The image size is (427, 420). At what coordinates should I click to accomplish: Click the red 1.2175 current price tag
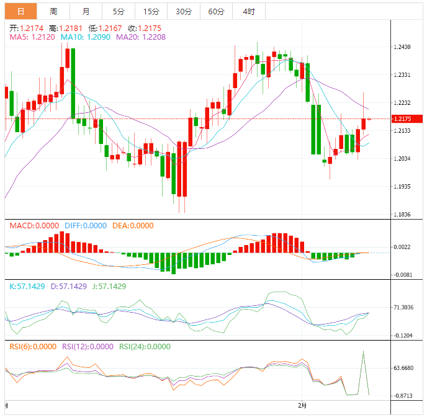tap(407, 118)
